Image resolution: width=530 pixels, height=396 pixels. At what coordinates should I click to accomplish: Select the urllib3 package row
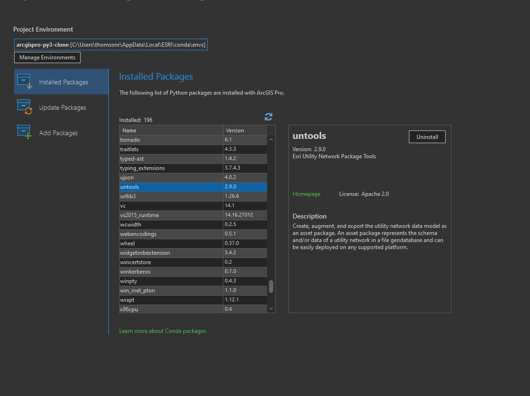(171, 197)
